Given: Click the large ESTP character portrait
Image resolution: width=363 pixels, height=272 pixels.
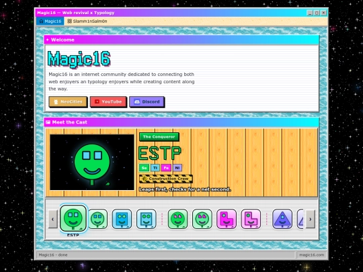Looking at the screenshot, I should click(92, 162).
